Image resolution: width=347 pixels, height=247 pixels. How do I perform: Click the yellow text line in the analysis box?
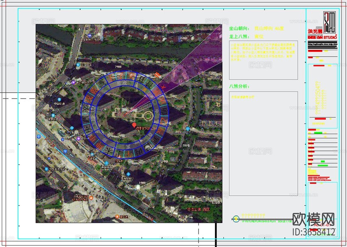(x=243, y=97)
